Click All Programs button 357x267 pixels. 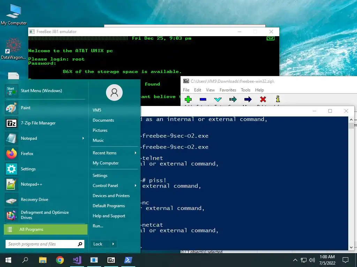coord(46,229)
